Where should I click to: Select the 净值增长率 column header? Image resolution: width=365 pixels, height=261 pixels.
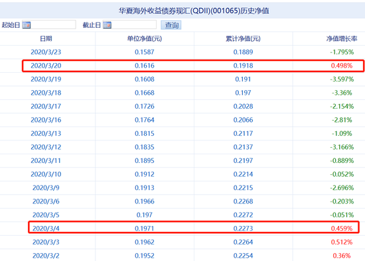[342, 38]
